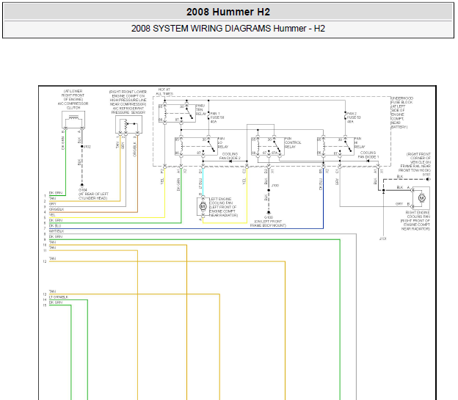Viewport: 458px width, 400px height.
Task: Click the 'G100 (ON LEFT FRONT FRAME BODY MOUNT)' label
Action: click(268, 222)
